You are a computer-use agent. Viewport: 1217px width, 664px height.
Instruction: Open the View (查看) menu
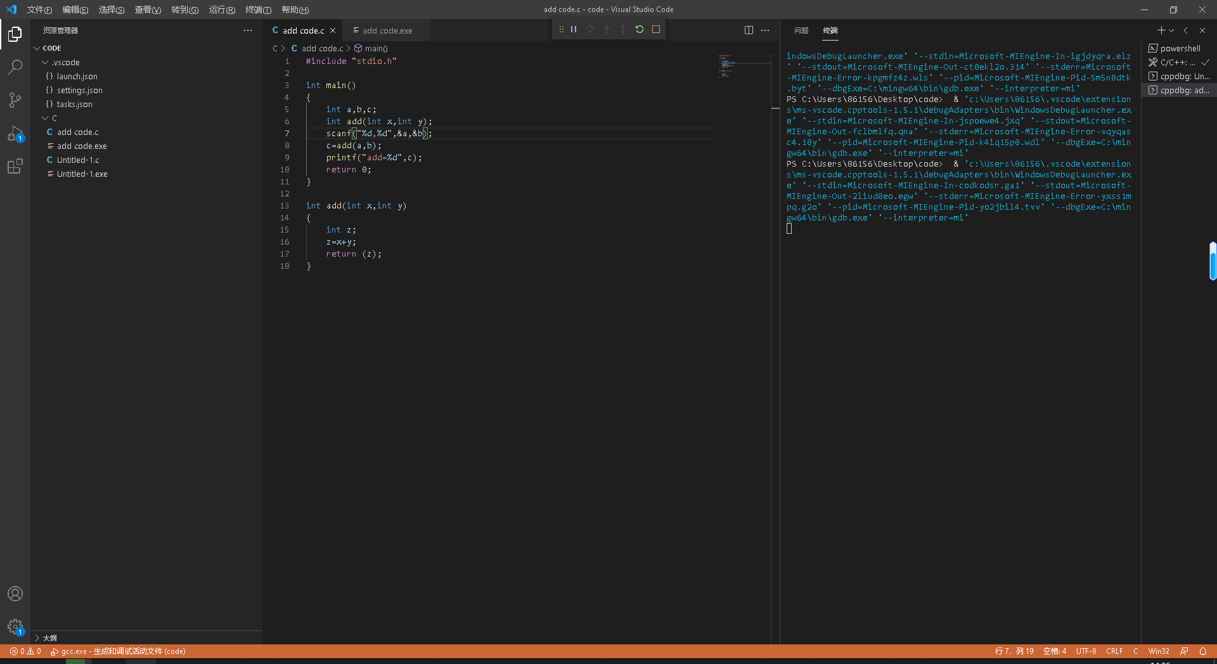(148, 10)
